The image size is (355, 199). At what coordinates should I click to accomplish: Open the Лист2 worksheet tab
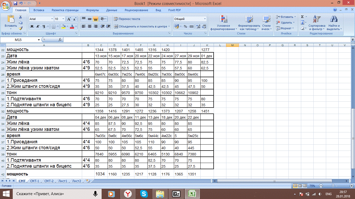(76, 181)
